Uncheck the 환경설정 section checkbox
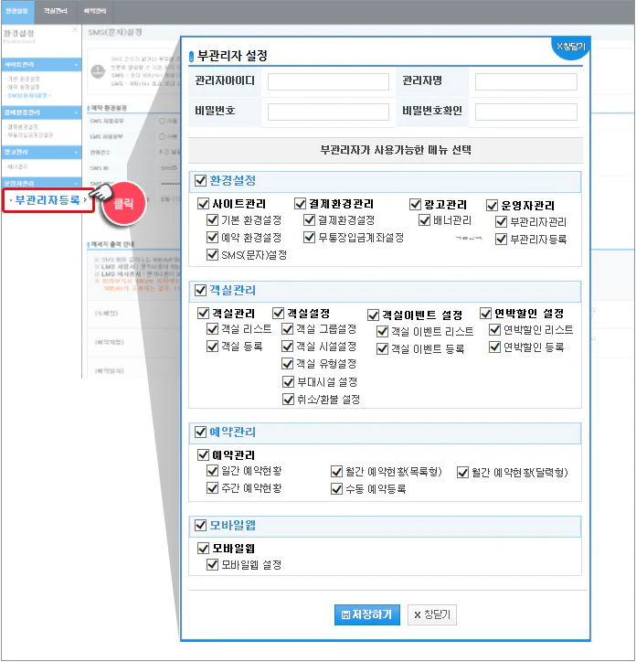Screen dimensions: 636x662 point(200,181)
